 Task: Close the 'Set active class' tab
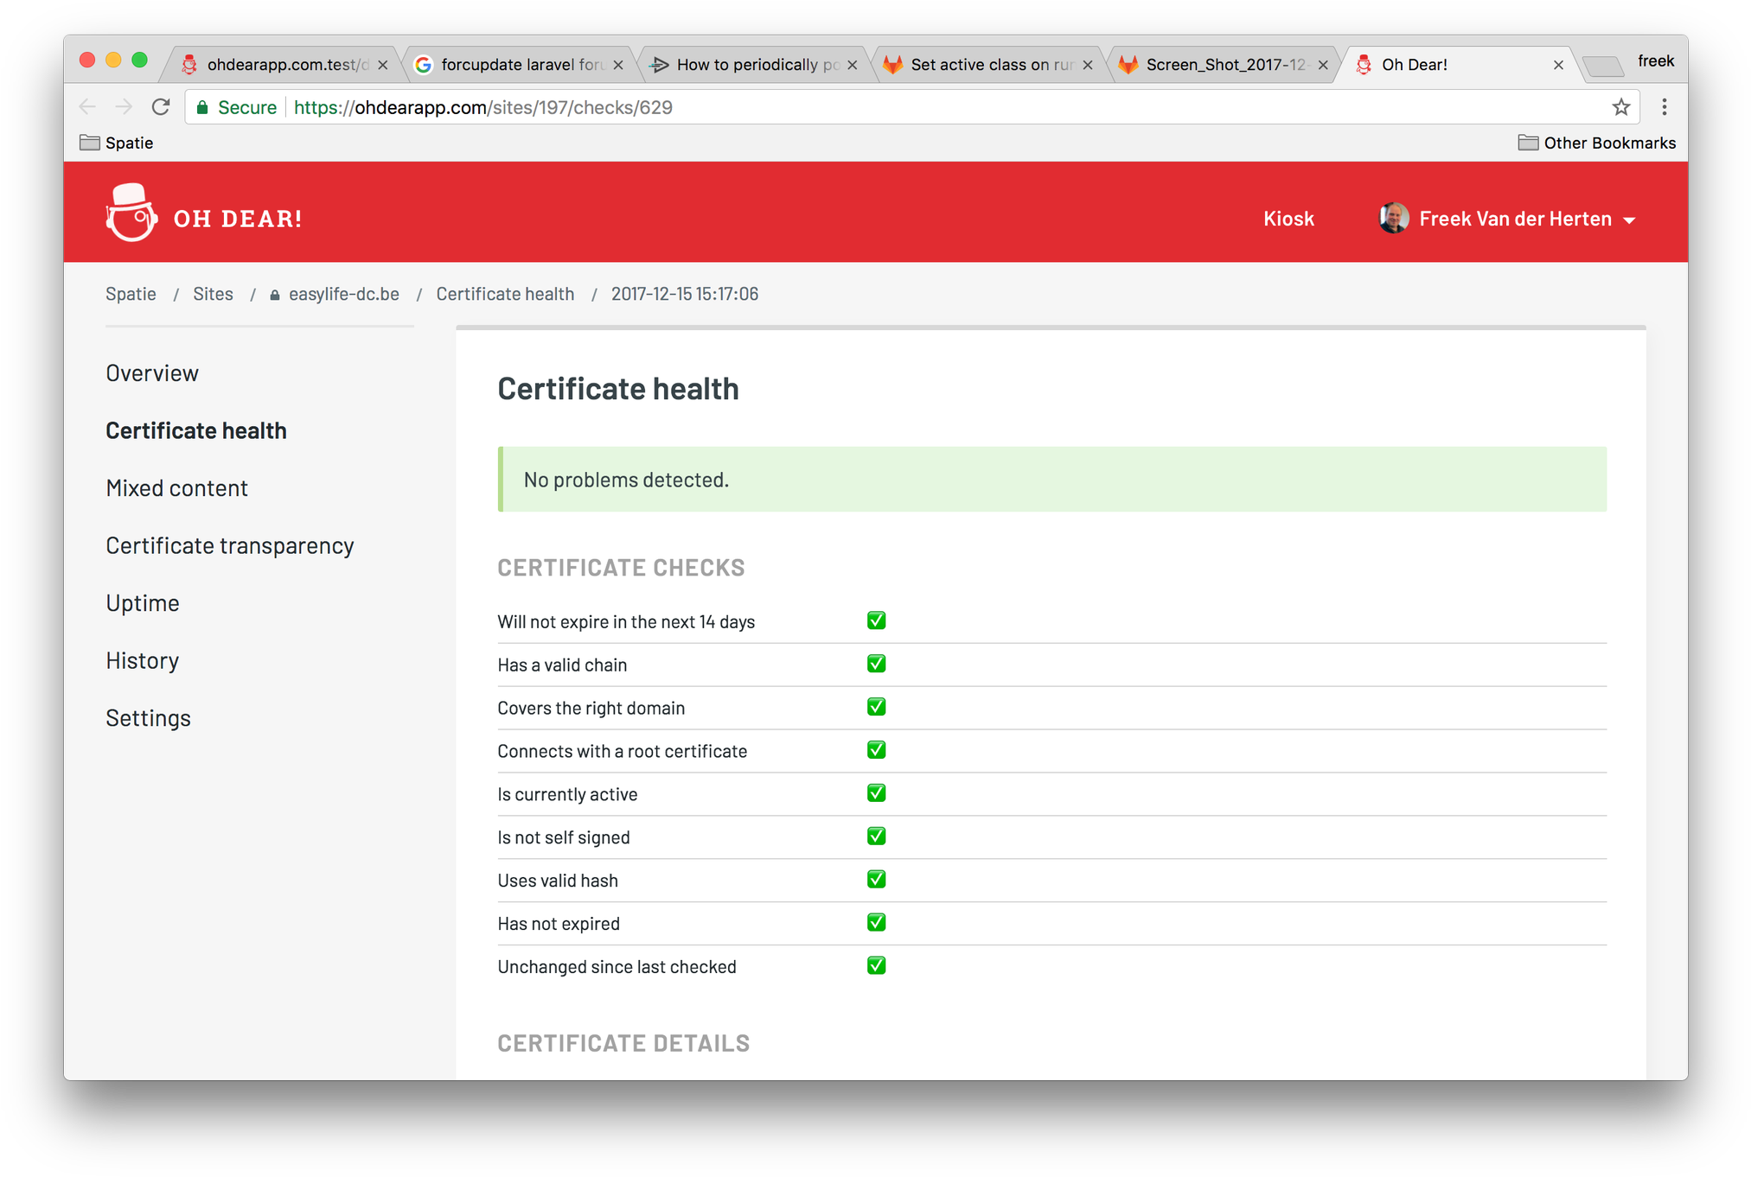[x=1087, y=65]
